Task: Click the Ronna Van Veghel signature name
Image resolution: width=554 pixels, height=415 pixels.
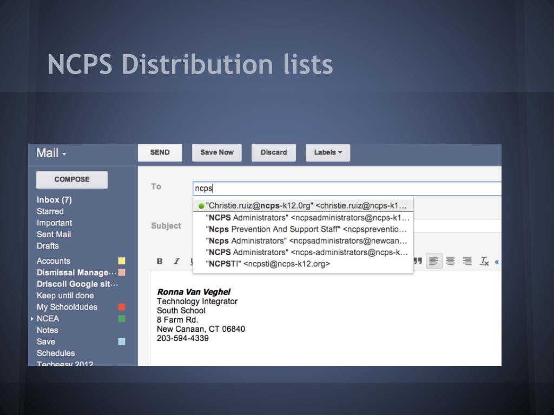Action: click(194, 292)
